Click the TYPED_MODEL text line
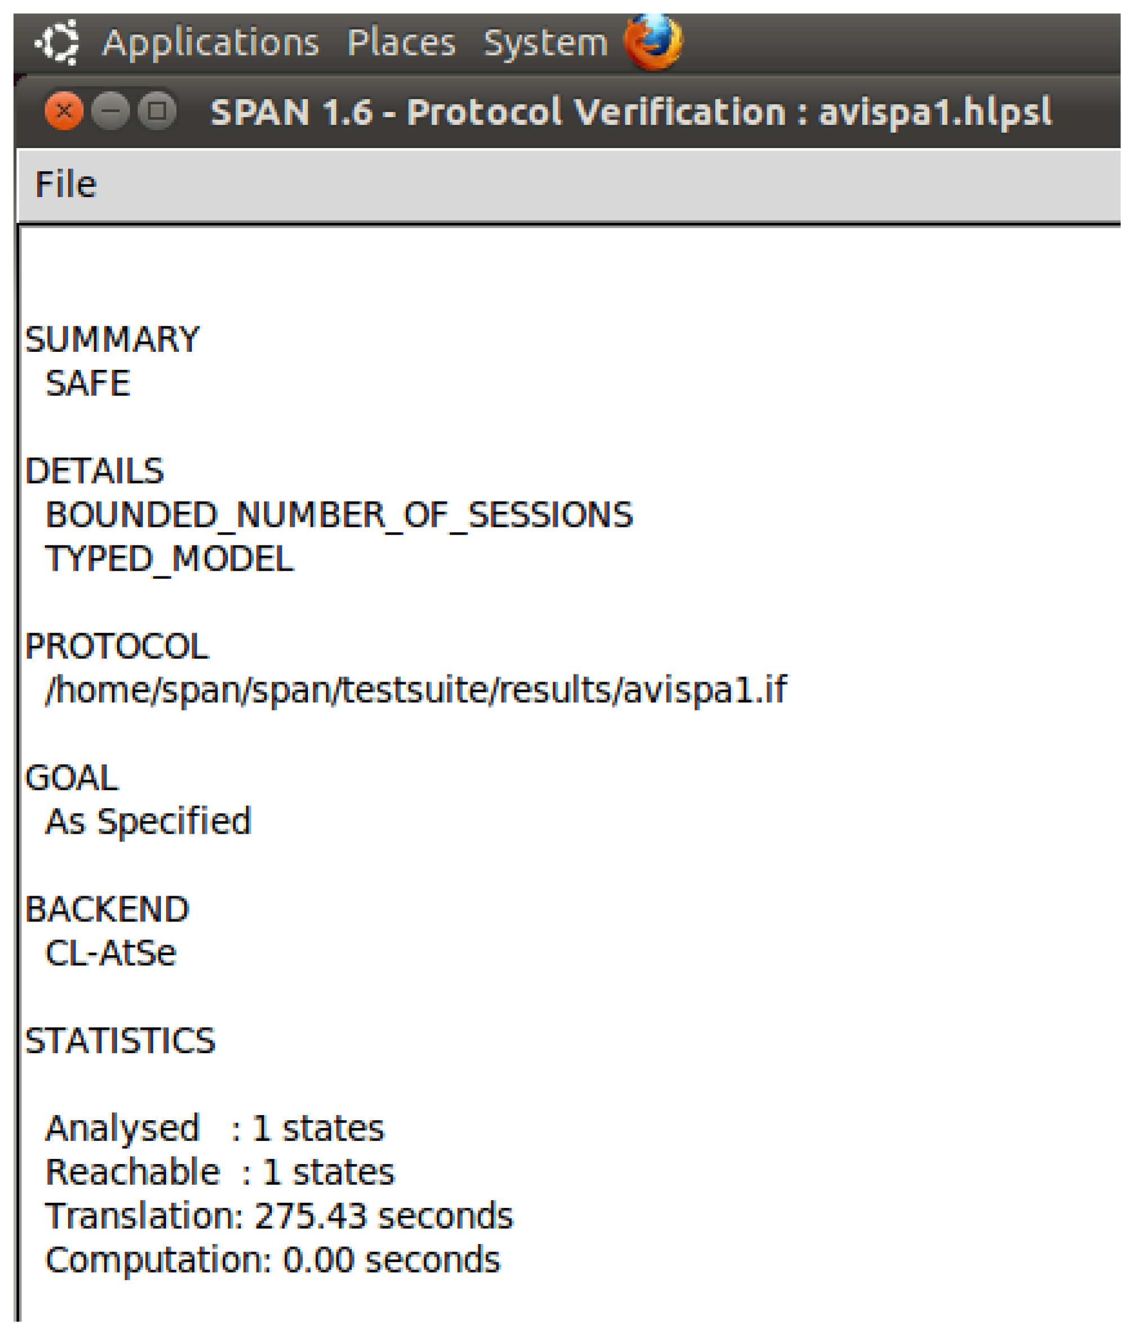This screenshot has height=1338, width=1133. (x=169, y=559)
